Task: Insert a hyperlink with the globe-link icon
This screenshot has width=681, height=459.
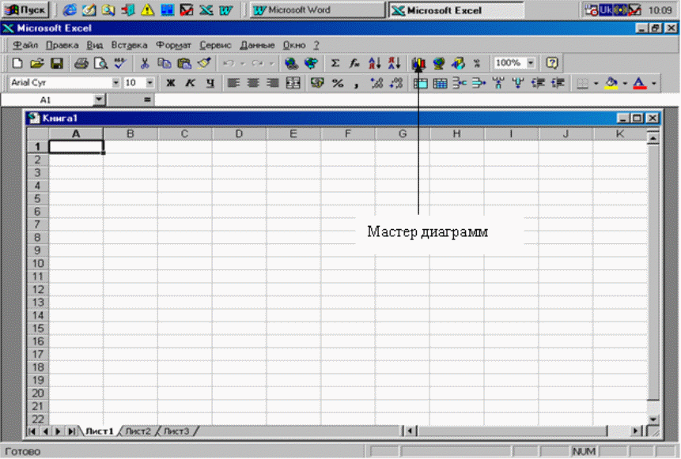Action: tap(291, 63)
